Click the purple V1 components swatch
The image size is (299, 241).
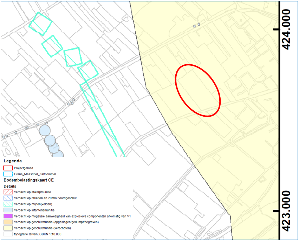8,216
